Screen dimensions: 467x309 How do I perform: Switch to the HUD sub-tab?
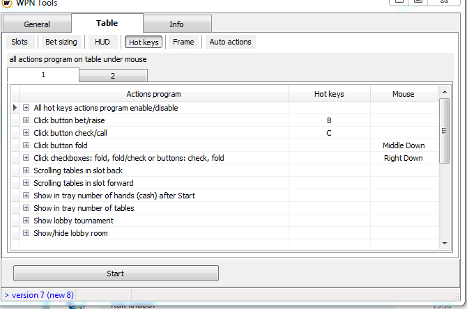click(102, 42)
